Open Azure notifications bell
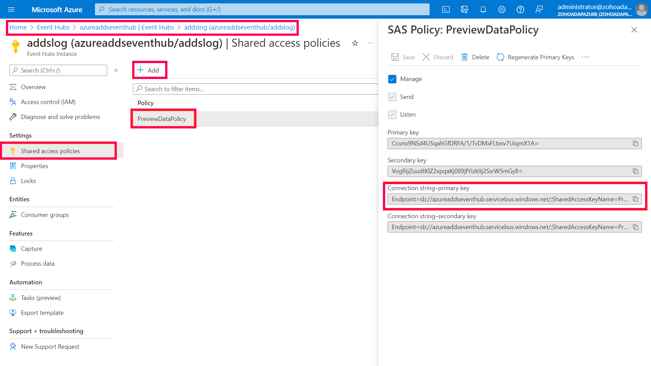The image size is (651, 366). point(483,9)
